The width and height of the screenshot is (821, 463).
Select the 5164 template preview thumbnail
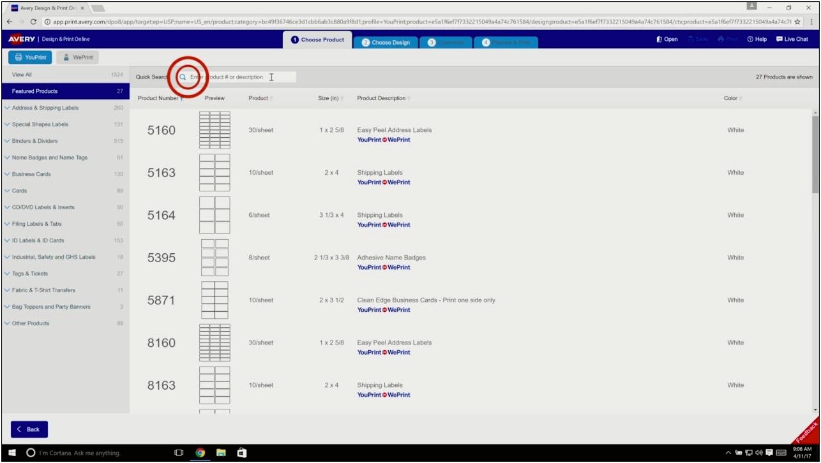coord(215,215)
